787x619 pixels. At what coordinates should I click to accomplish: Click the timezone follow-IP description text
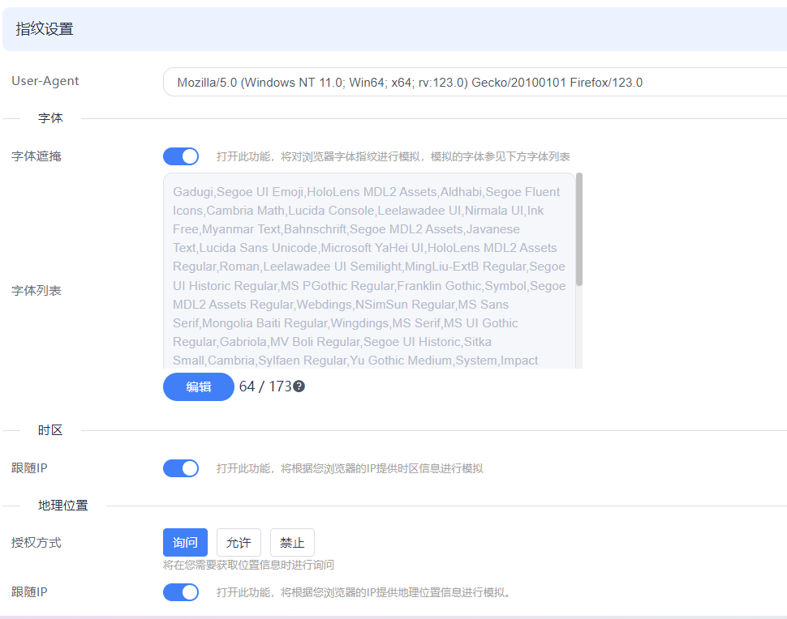tap(350, 468)
